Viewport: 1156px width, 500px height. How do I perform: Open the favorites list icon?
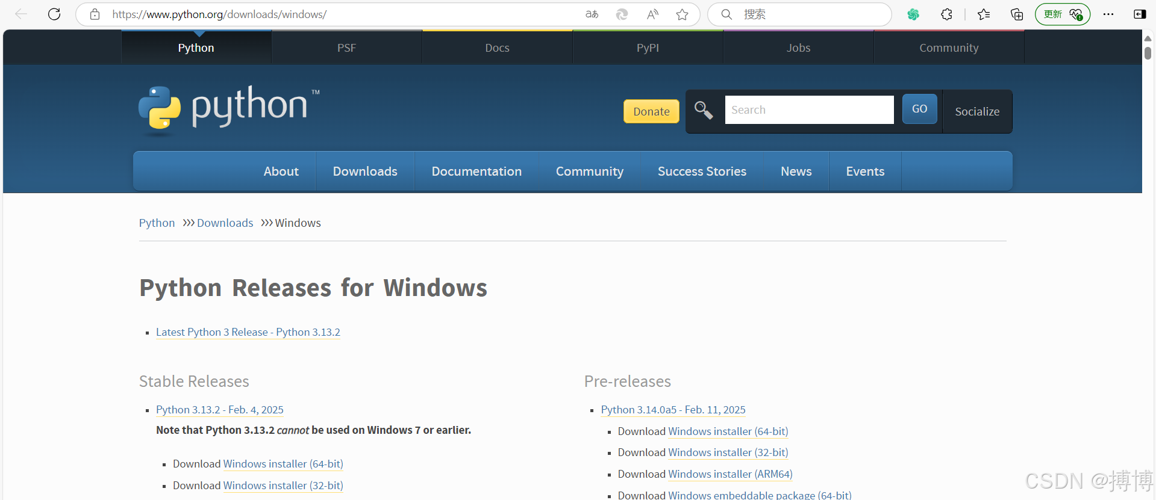984,14
